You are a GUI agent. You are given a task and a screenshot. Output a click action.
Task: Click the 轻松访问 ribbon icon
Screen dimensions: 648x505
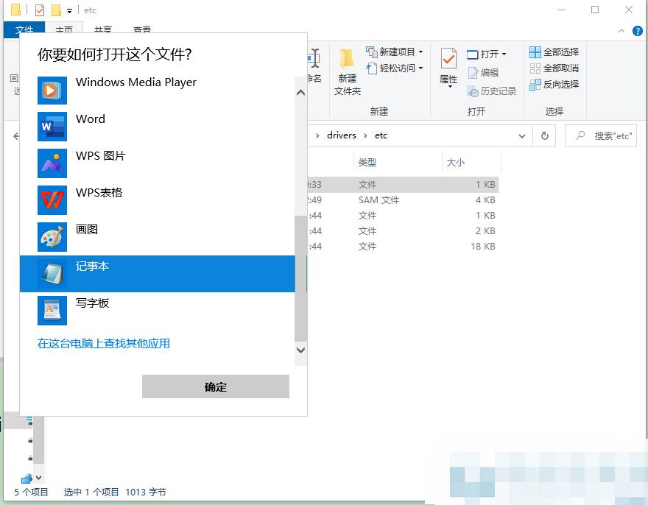point(372,68)
